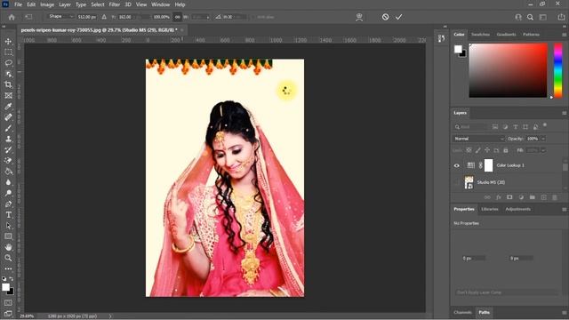This screenshot has height=320, width=569.
Task: Open the Edit Toolbar ellipsis
Action: [x=8, y=268]
